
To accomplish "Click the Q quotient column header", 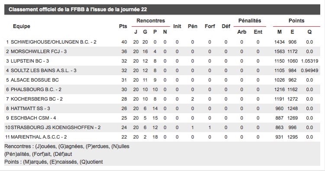I will pyautogui.click(x=309, y=32).
